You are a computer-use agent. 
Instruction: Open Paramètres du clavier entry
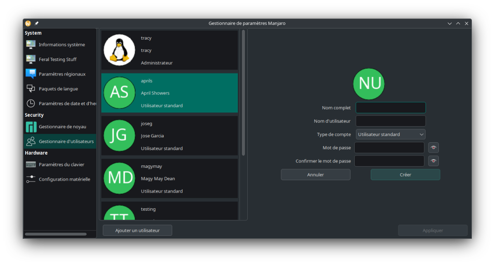click(60, 165)
